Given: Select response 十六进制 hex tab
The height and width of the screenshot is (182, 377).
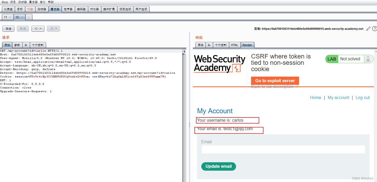Looking at the screenshot, I should [221, 45].
